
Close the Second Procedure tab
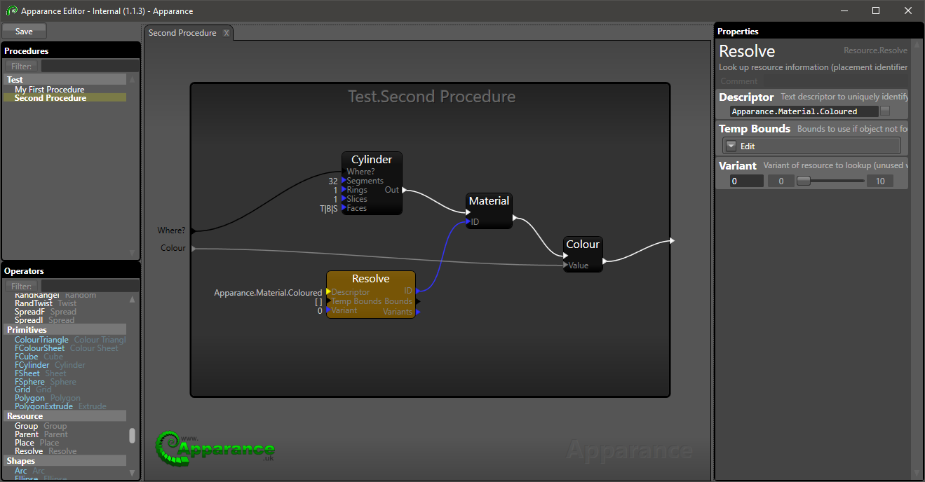click(x=227, y=33)
